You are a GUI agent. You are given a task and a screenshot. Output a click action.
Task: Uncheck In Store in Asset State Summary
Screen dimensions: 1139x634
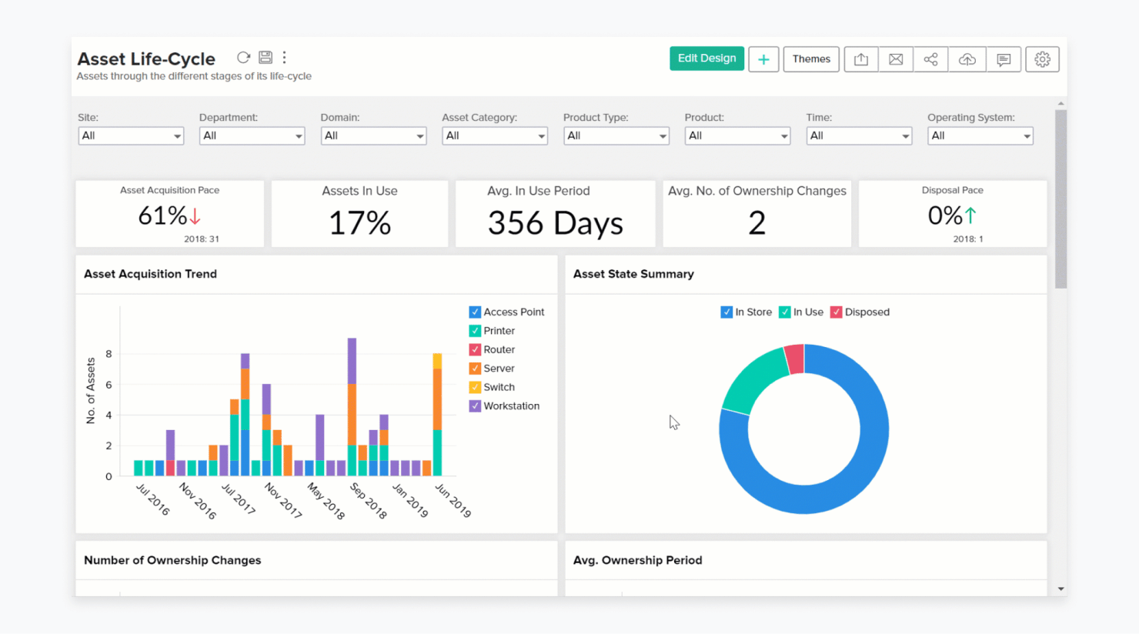(x=726, y=312)
